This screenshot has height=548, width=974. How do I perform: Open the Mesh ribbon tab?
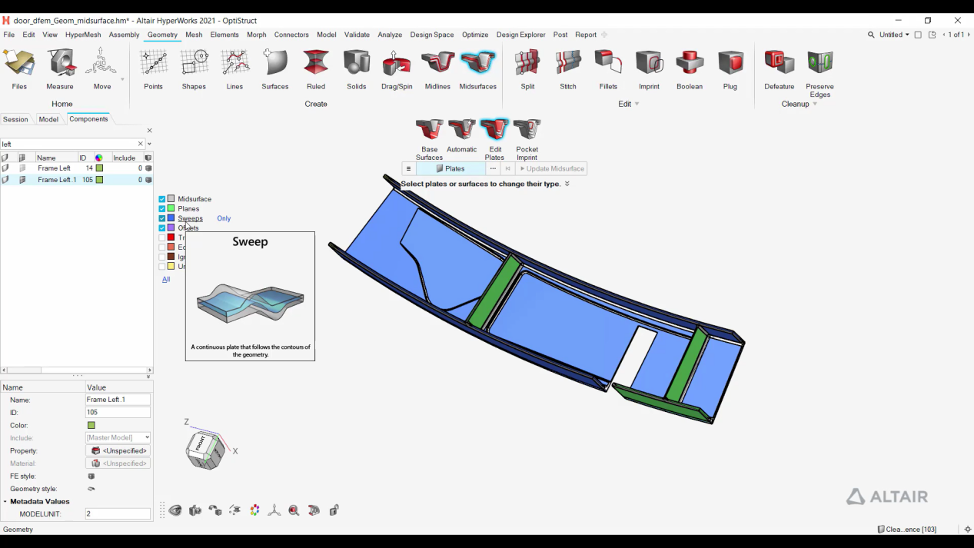point(194,35)
